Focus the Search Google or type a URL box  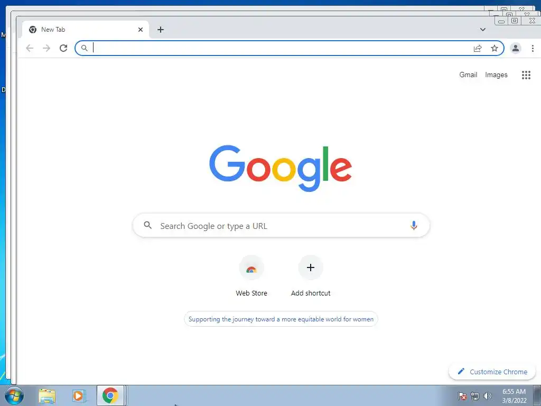(281, 225)
